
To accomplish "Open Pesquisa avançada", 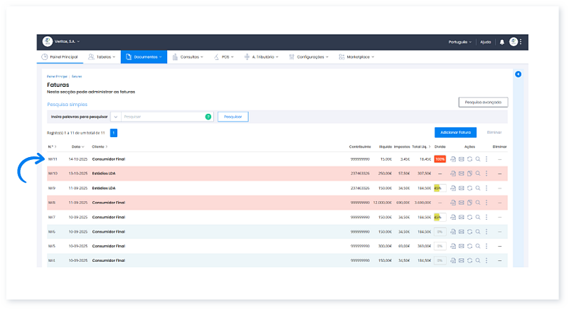I will [483, 102].
